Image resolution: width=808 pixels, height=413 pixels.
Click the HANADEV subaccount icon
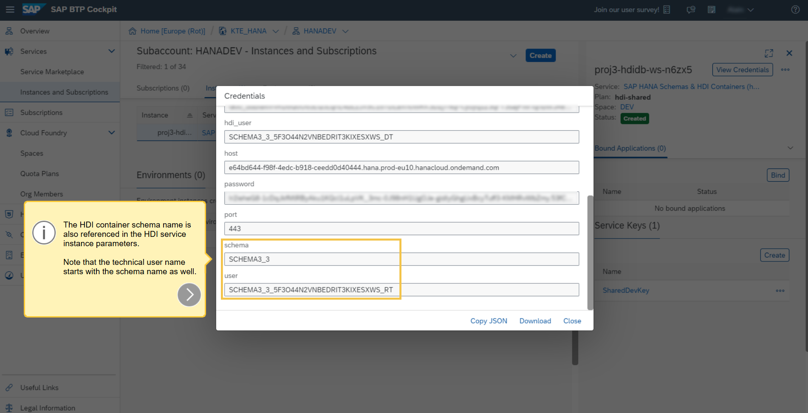point(296,31)
